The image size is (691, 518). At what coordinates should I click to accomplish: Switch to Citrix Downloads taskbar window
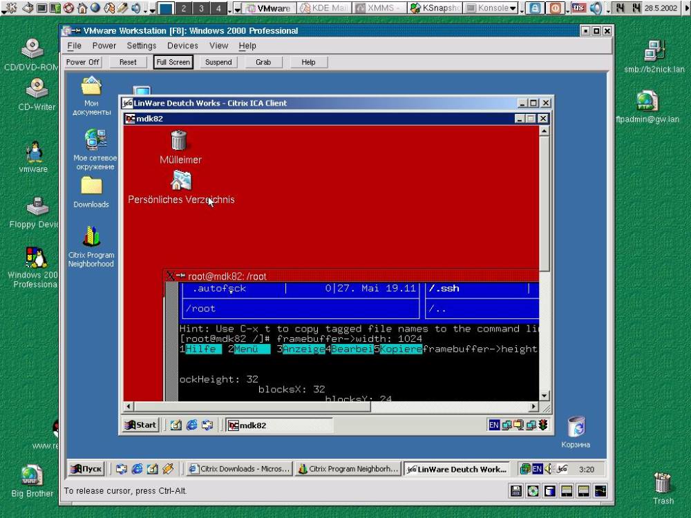coord(239,469)
